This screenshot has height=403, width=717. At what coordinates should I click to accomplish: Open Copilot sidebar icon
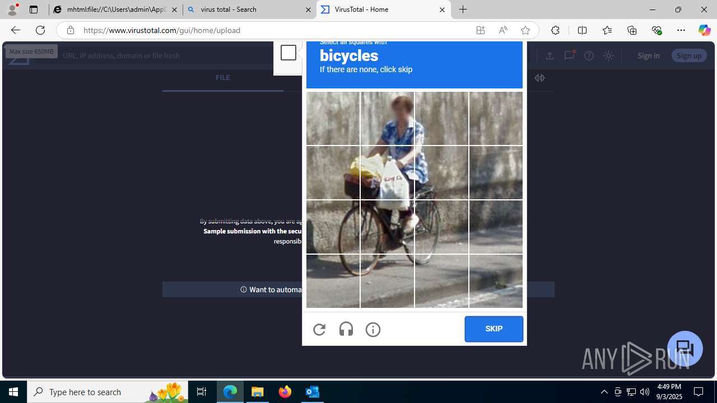tap(705, 30)
